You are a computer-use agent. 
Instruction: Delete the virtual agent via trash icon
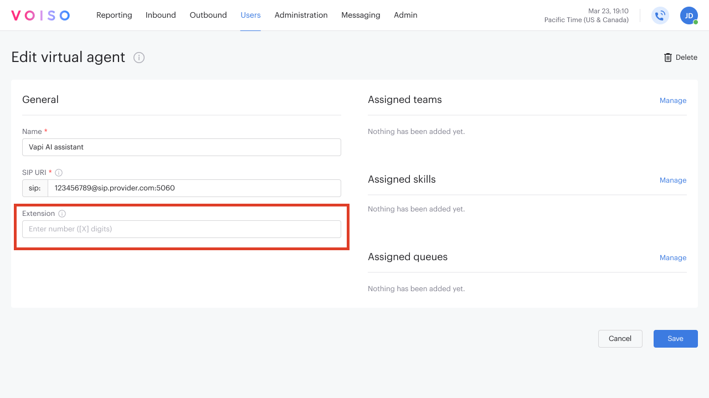coord(668,57)
